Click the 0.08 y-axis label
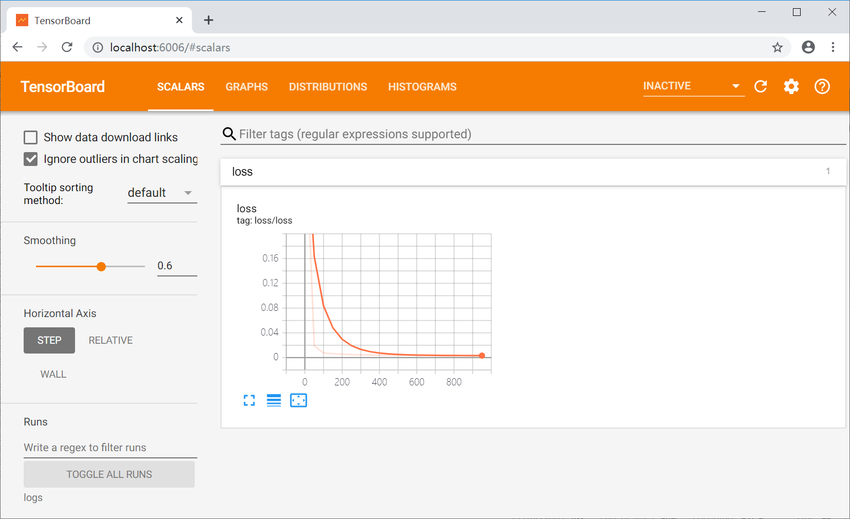This screenshot has height=519, width=850. click(x=269, y=307)
